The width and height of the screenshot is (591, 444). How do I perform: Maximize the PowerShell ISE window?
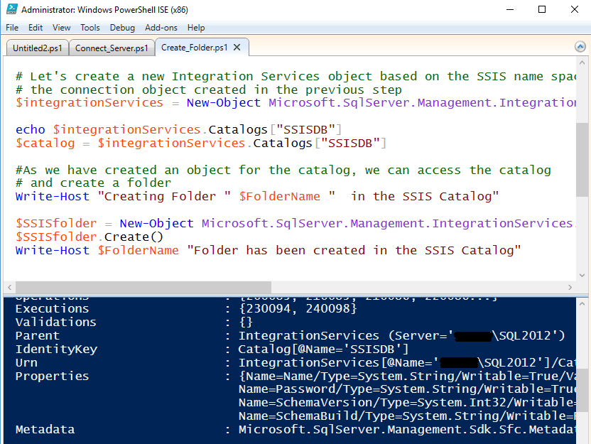(x=542, y=9)
